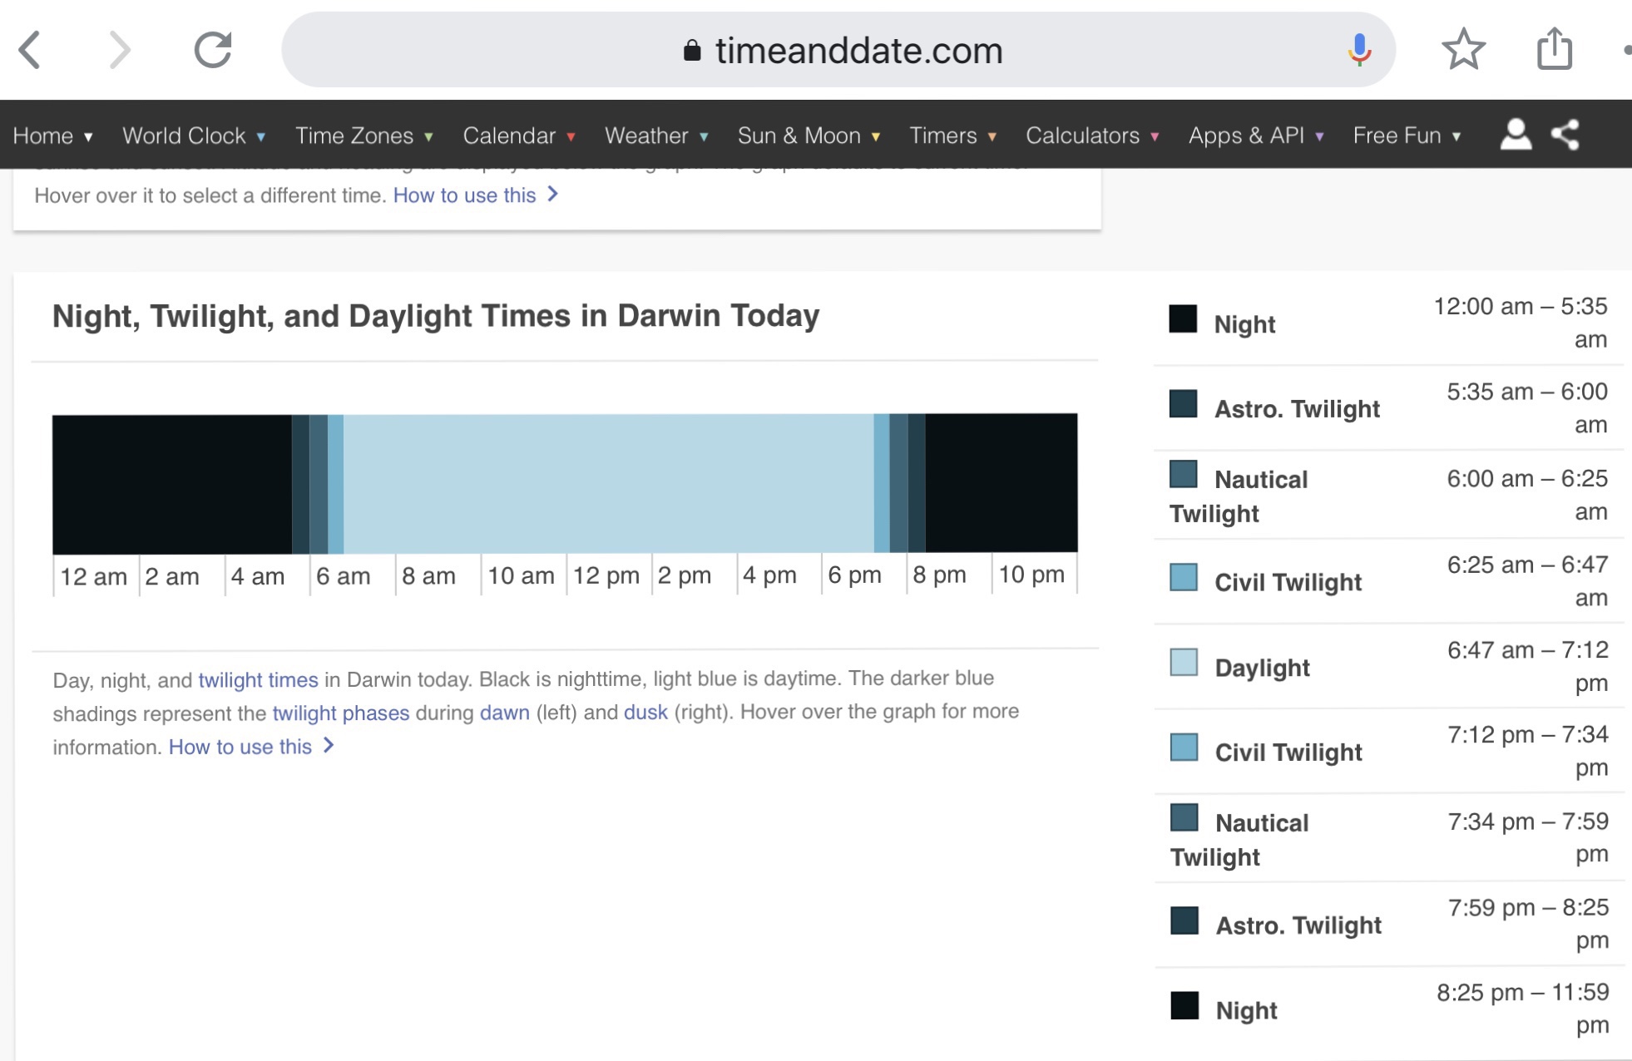Click the site share icon in navbar
Image resolution: width=1632 pixels, height=1061 pixels.
coord(1565,135)
